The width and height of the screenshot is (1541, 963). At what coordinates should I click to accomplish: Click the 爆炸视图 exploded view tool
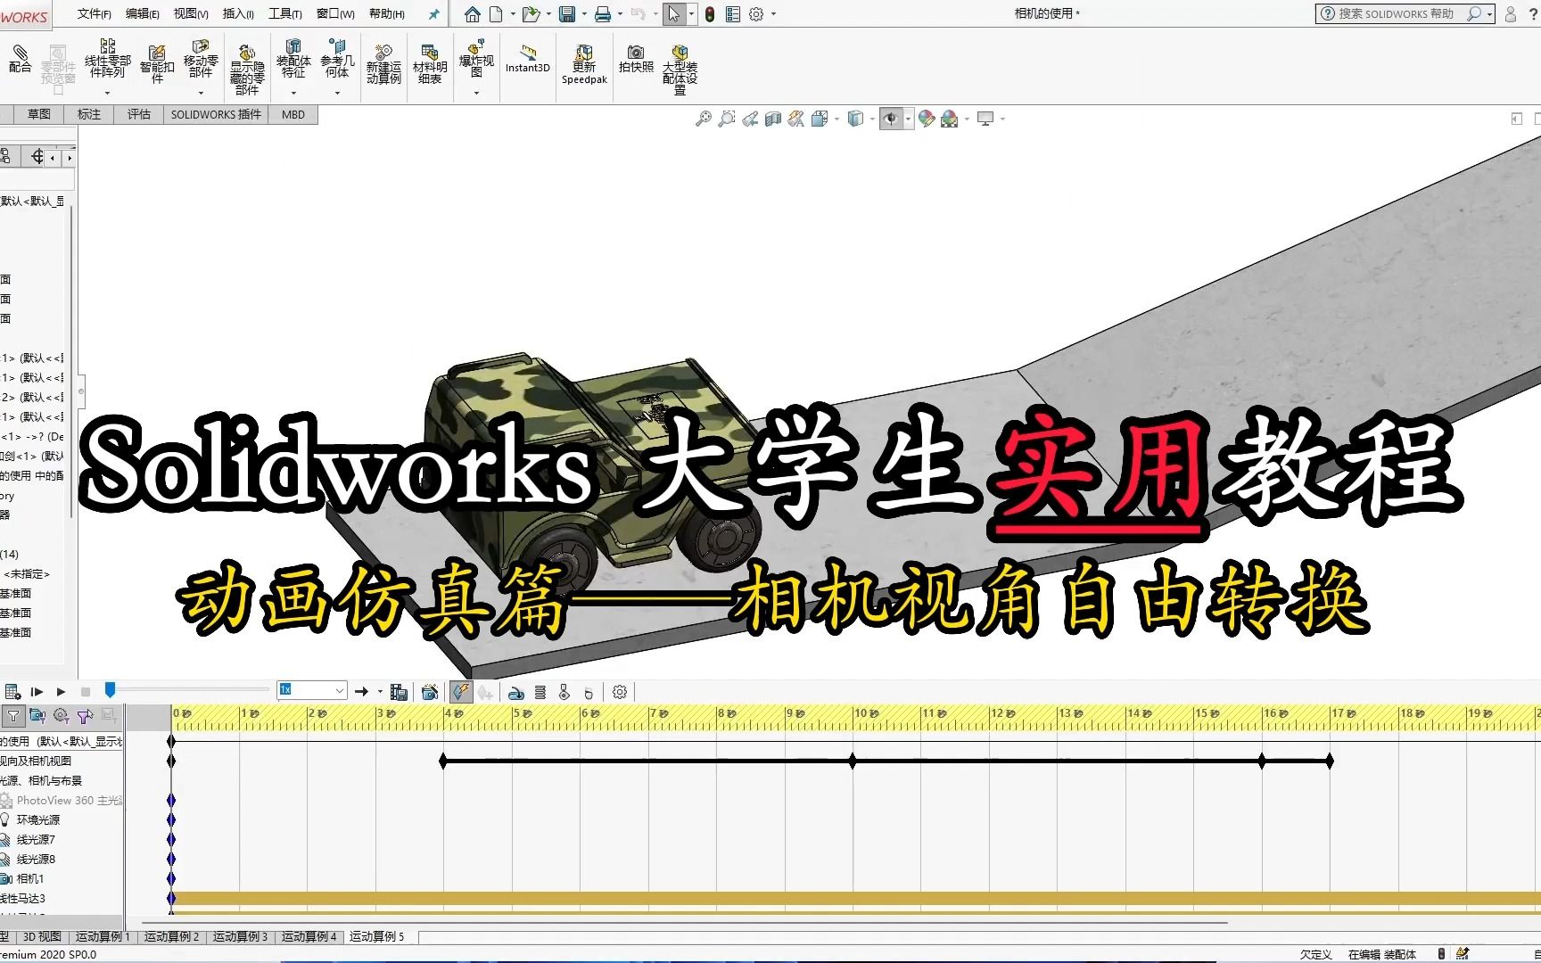click(476, 59)
